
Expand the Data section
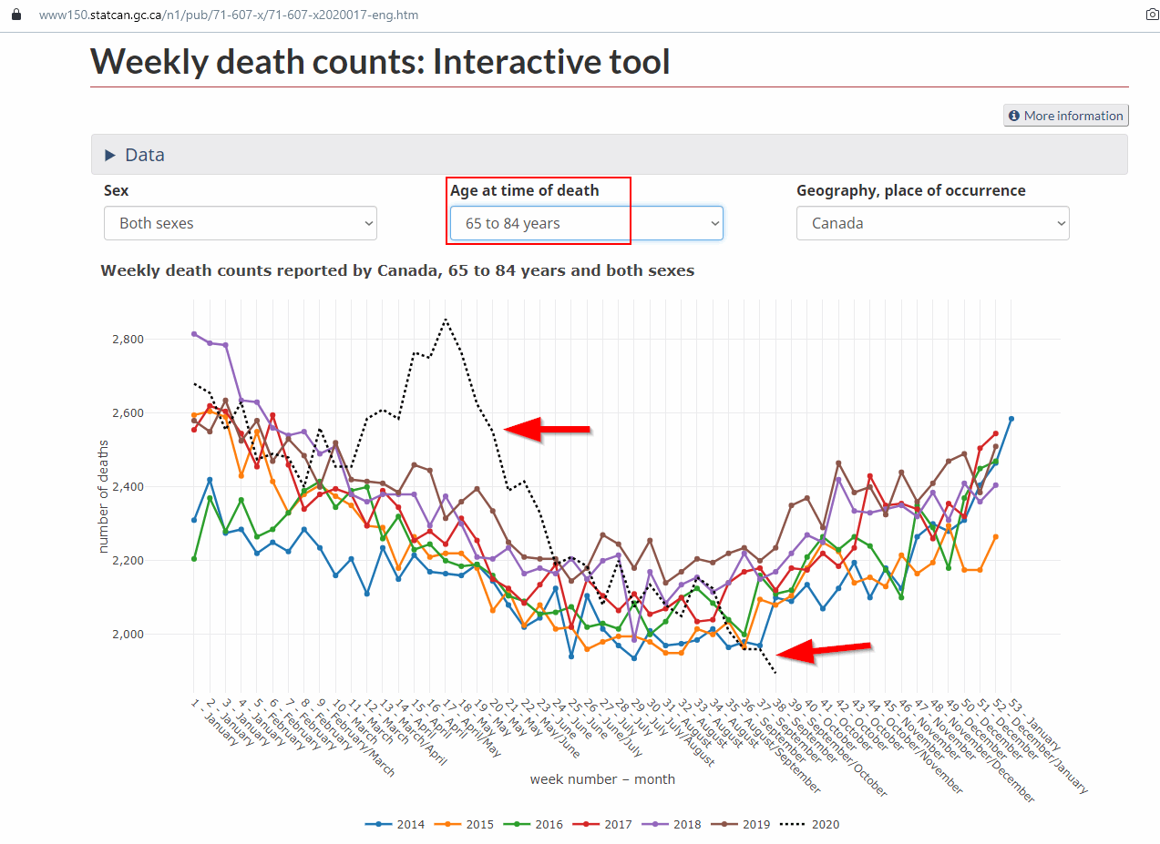[x=609, y=155]
